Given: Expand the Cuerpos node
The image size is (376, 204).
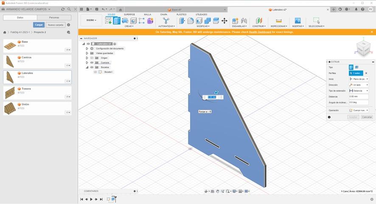Looking at the screenshot, I should tap(87, 63).
